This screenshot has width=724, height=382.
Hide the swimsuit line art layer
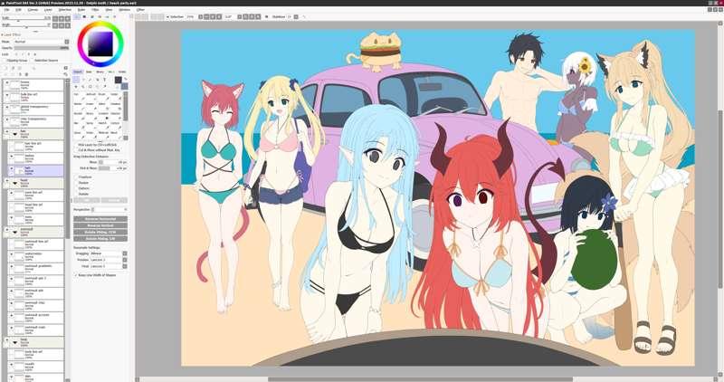pyautogui.click(x=11, y=242)
